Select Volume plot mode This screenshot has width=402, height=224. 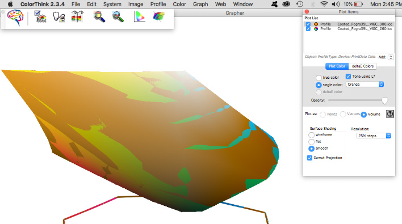point(363,115)
